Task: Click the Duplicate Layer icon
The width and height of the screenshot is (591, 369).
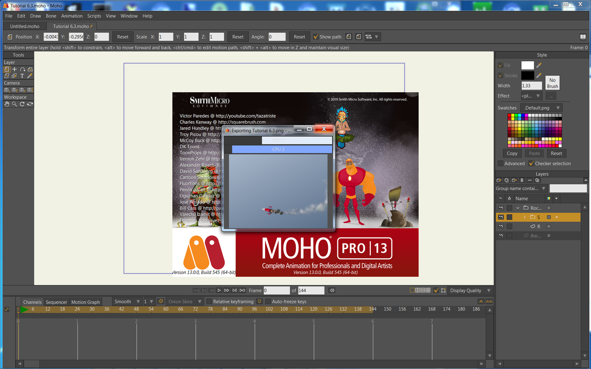Action: click(x=506, y=180)
